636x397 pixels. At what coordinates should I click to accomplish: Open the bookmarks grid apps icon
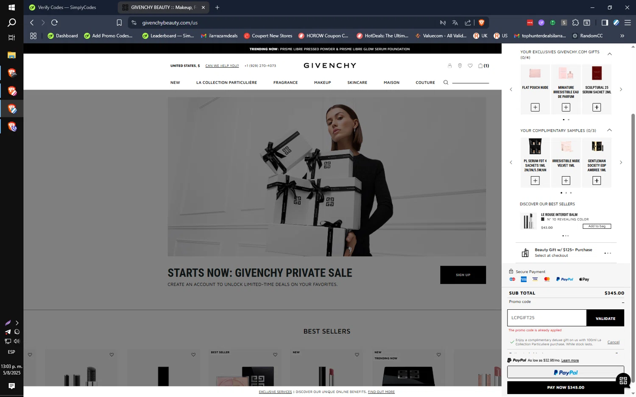tap(33, 36)
